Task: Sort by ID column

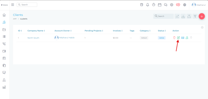Action: coord(20,31)
